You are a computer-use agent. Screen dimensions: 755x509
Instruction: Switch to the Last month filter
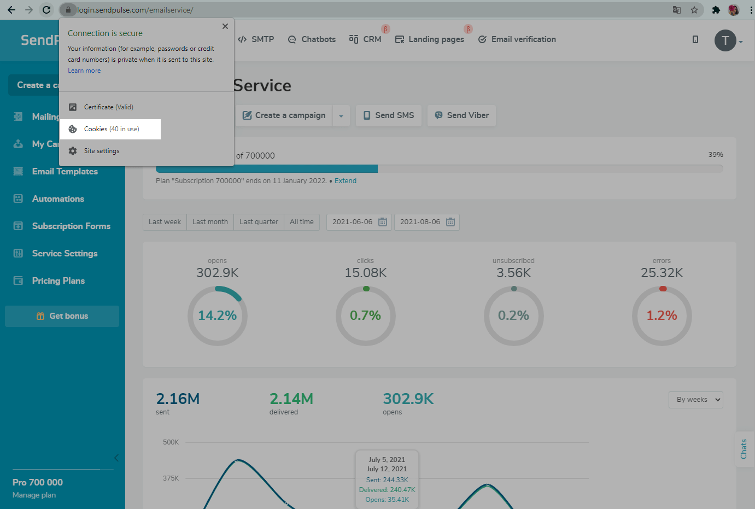tap(210, 222)
